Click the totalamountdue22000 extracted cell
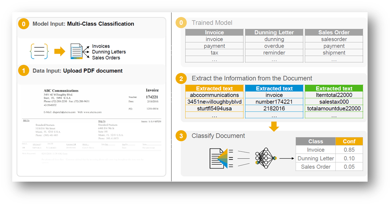This screenshot has height=206, width=392. pyautogui.click(x=334, y=109)
